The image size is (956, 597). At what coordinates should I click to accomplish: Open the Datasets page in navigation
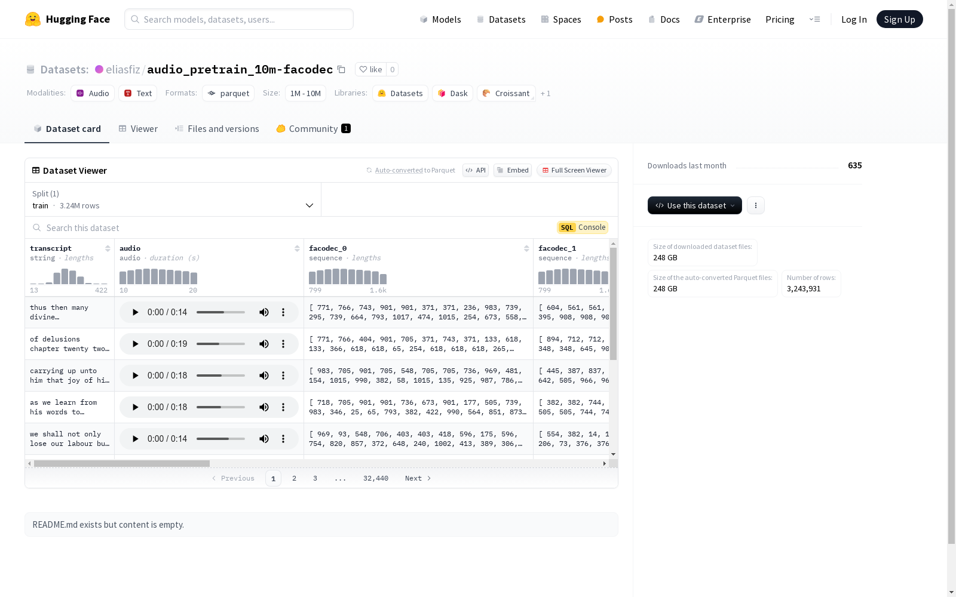coord(501,19)
